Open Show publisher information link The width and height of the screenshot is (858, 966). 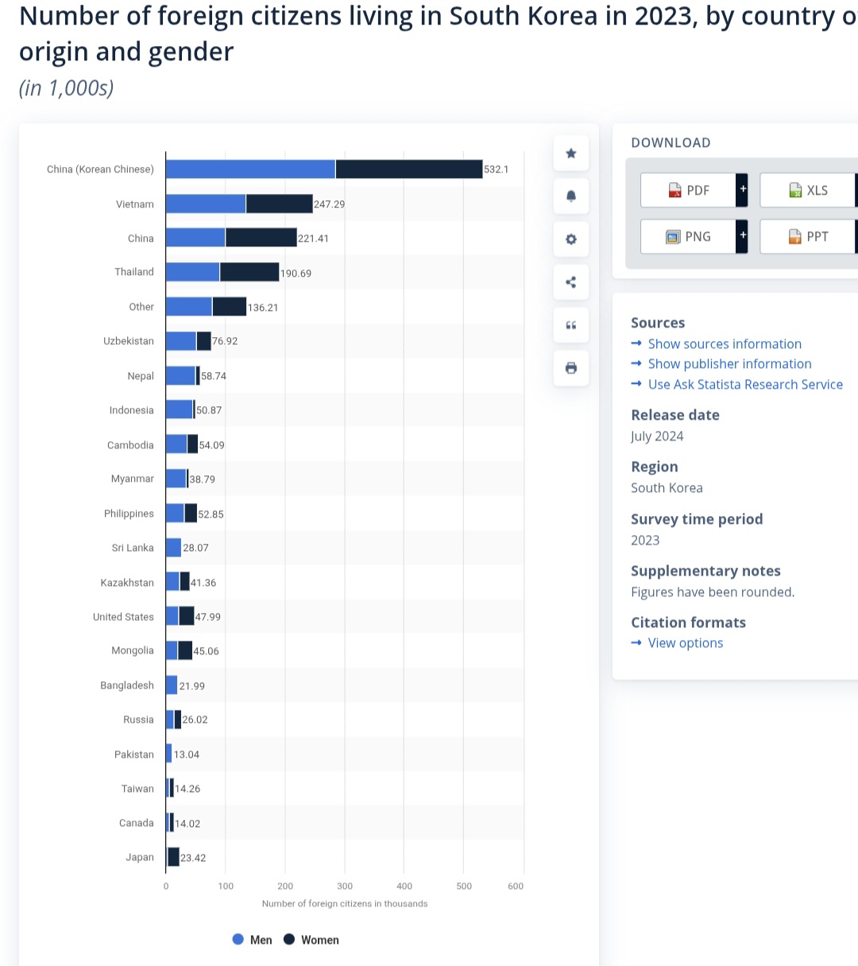pos(729,363)
